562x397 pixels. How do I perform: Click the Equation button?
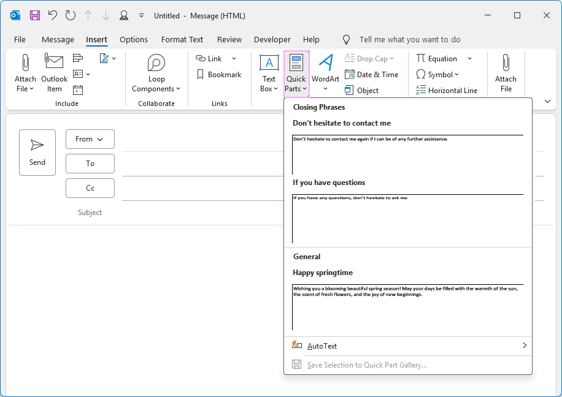click(x=437, y=58)
